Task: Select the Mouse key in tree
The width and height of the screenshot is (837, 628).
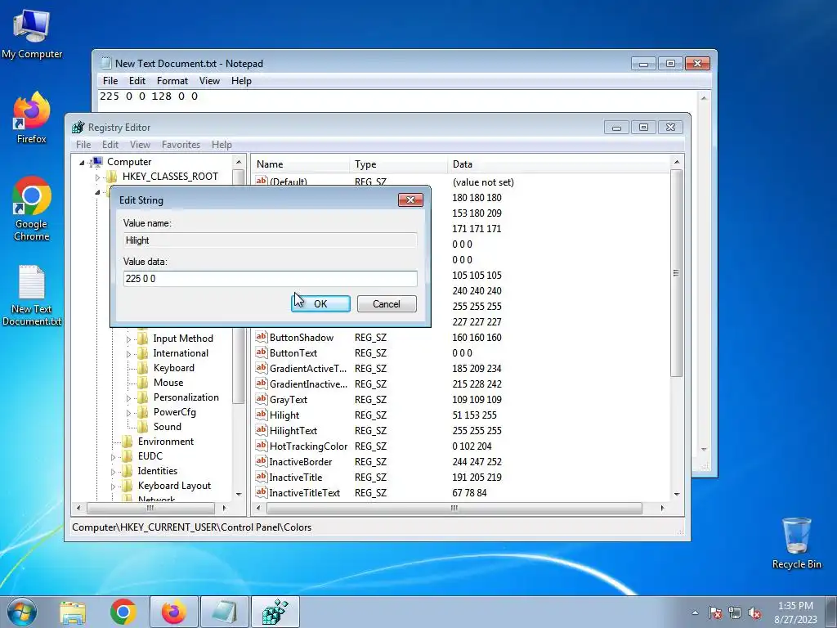Action: 168,383
